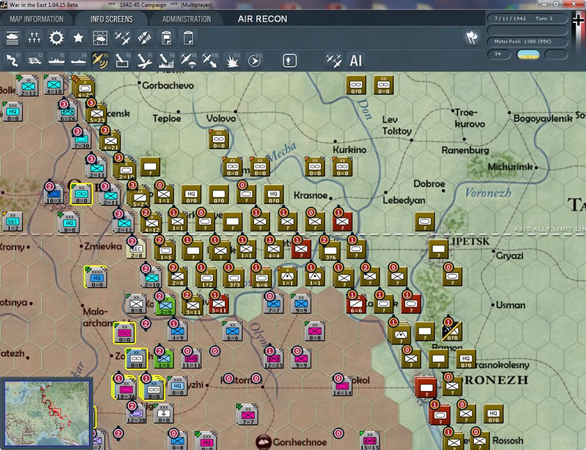Click the striped arrows icon next to air doctrine
Screen dimensions: 586x450
(144, 38)
